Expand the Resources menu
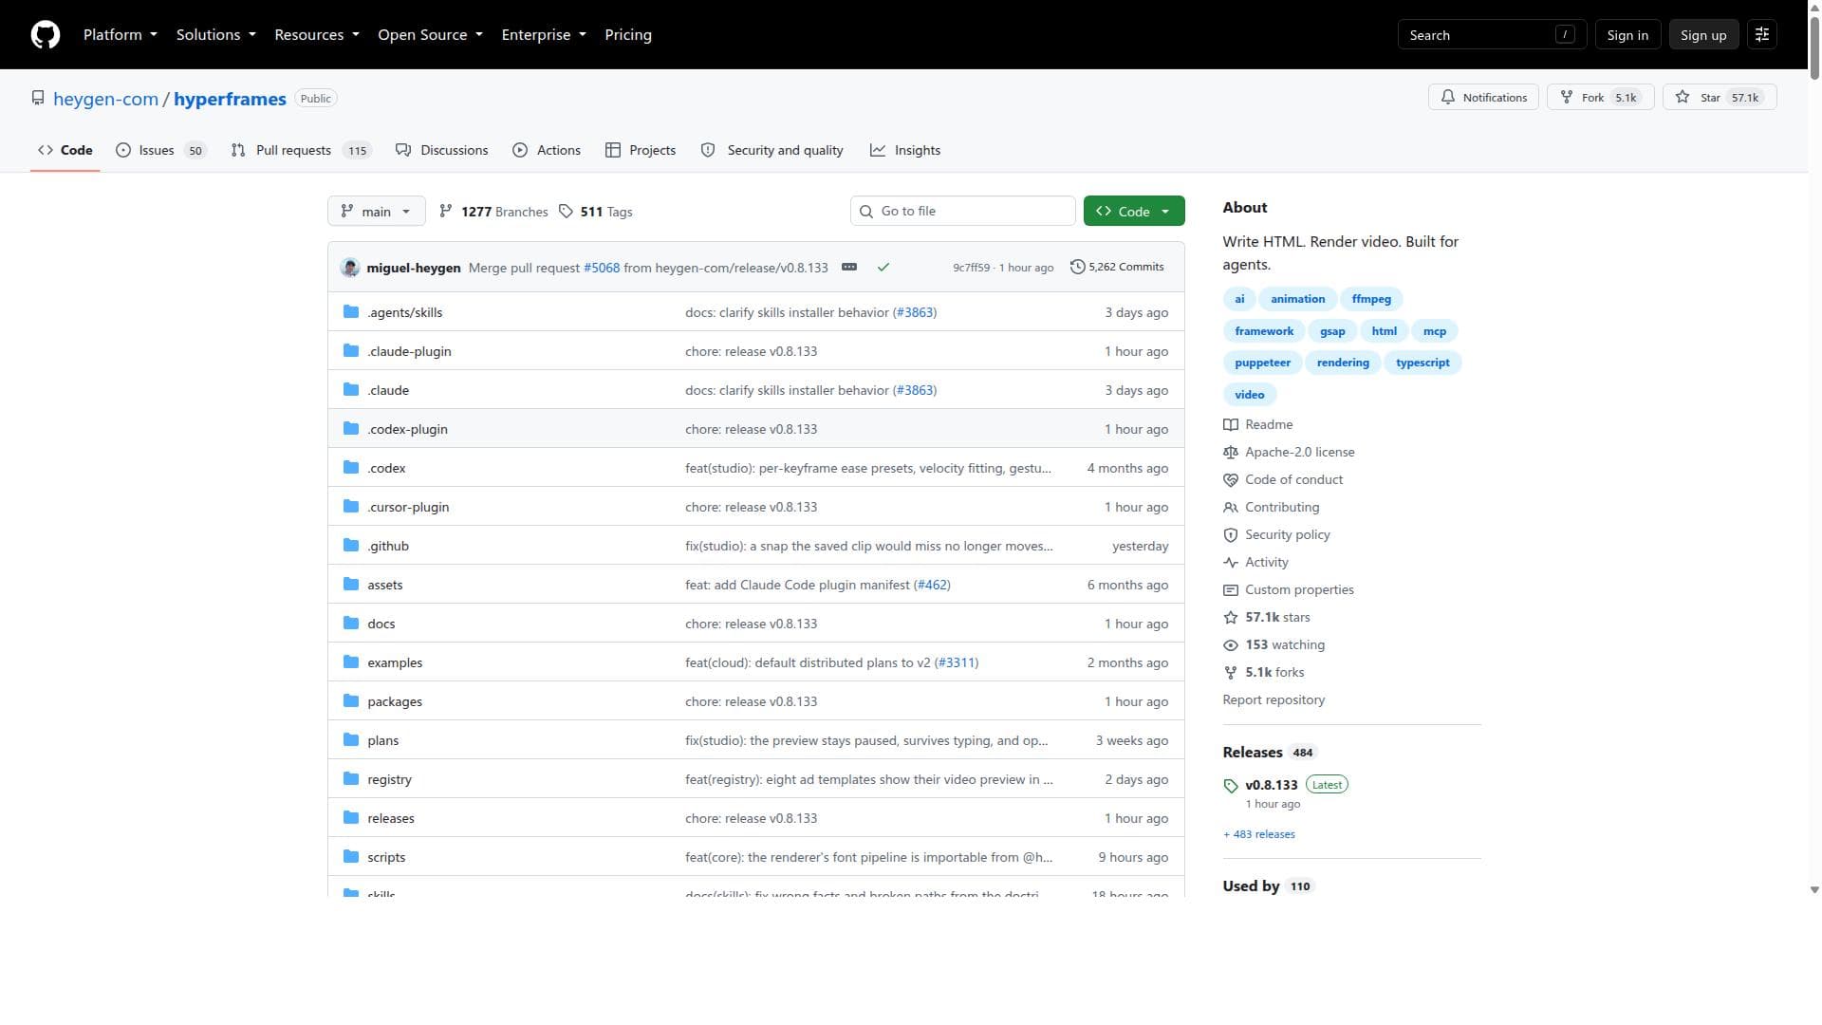The width and height of the screenshot is (1822, 1025). pyautogui.click(x=317, y=35)
